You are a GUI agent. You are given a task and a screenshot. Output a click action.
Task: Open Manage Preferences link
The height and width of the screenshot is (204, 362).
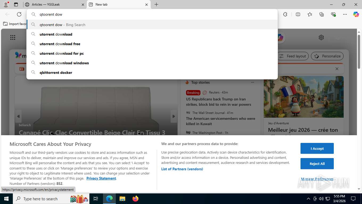click(317, 179)
